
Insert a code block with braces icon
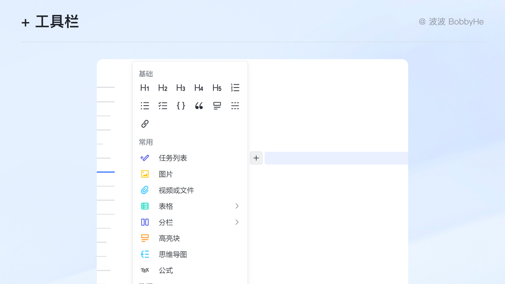[x=181, y=106]
